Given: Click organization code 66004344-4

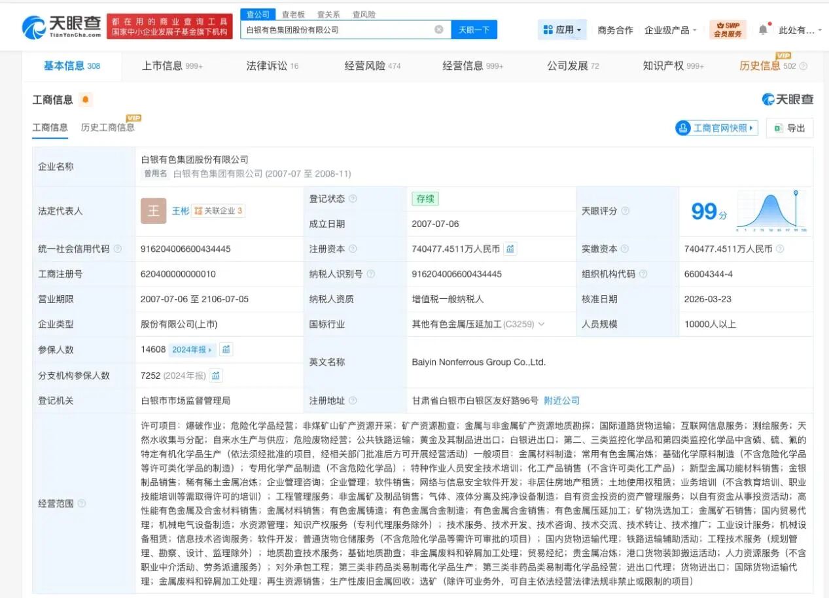Looking at the screenshot, I should tap(709, 274).
